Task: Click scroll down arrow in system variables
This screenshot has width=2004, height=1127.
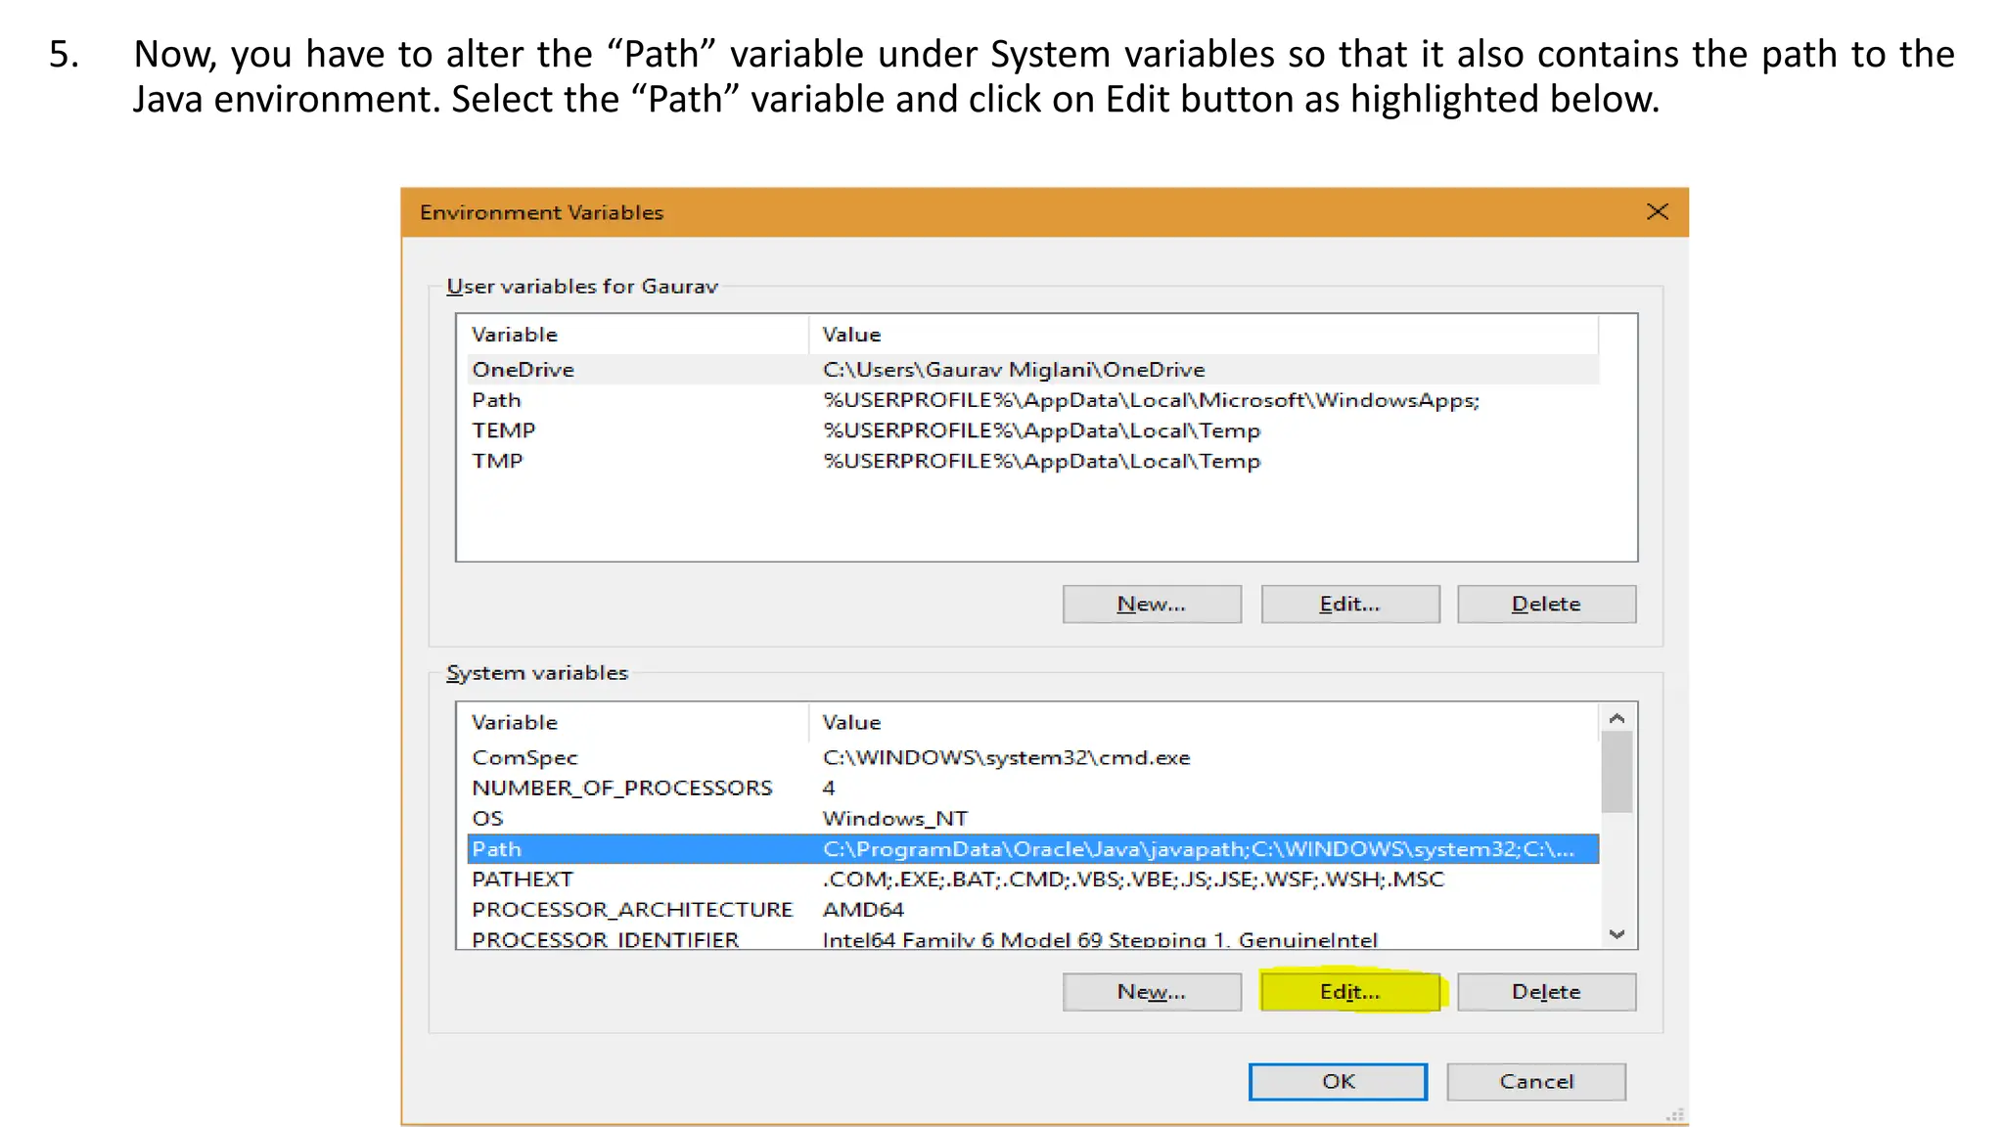Action: coord(1617,934)
